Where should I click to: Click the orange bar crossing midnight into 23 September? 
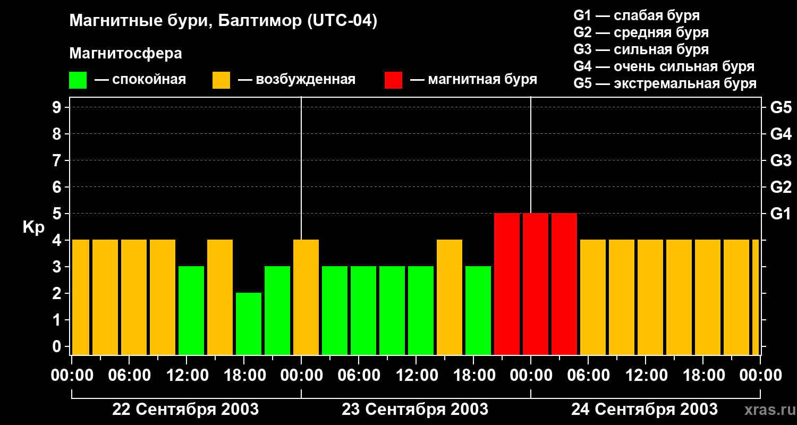point(306,297)
